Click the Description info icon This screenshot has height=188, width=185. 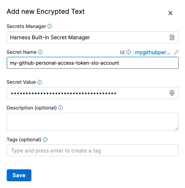click(61, 108)
